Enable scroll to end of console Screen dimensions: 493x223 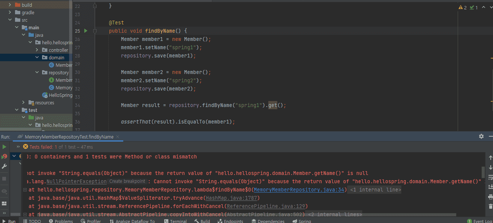pyautogui.click(x=490, y=187)
